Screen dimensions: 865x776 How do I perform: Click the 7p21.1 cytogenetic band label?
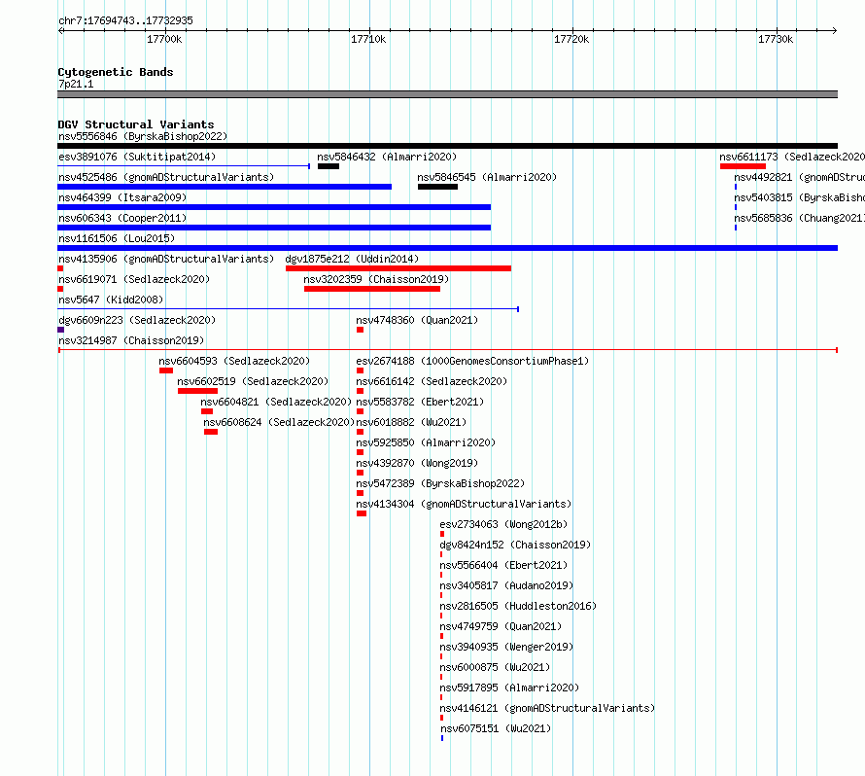76,84
